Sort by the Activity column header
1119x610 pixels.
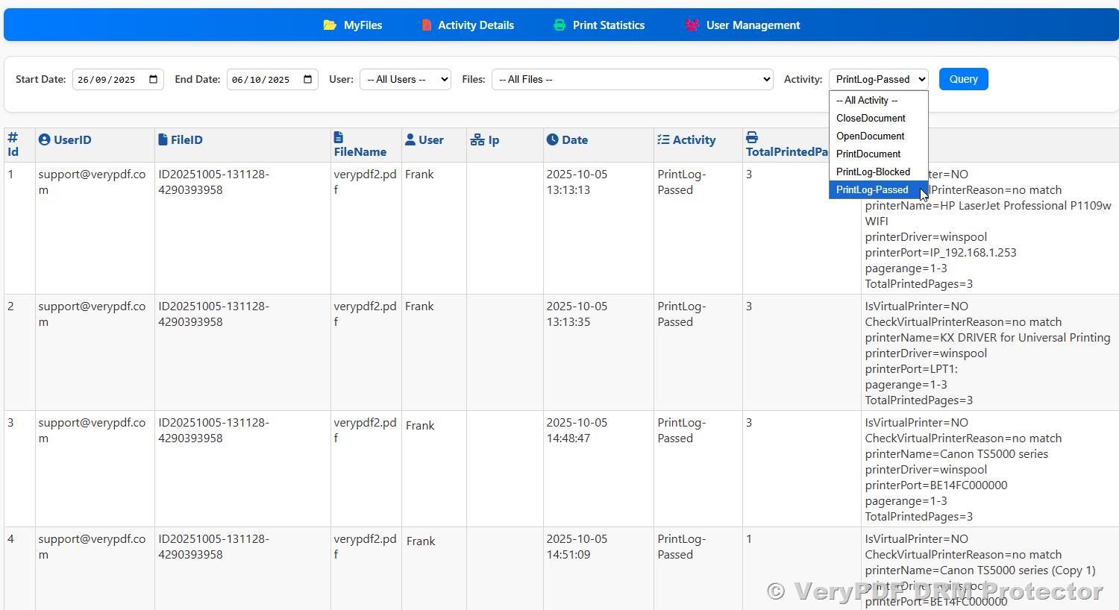694,139
